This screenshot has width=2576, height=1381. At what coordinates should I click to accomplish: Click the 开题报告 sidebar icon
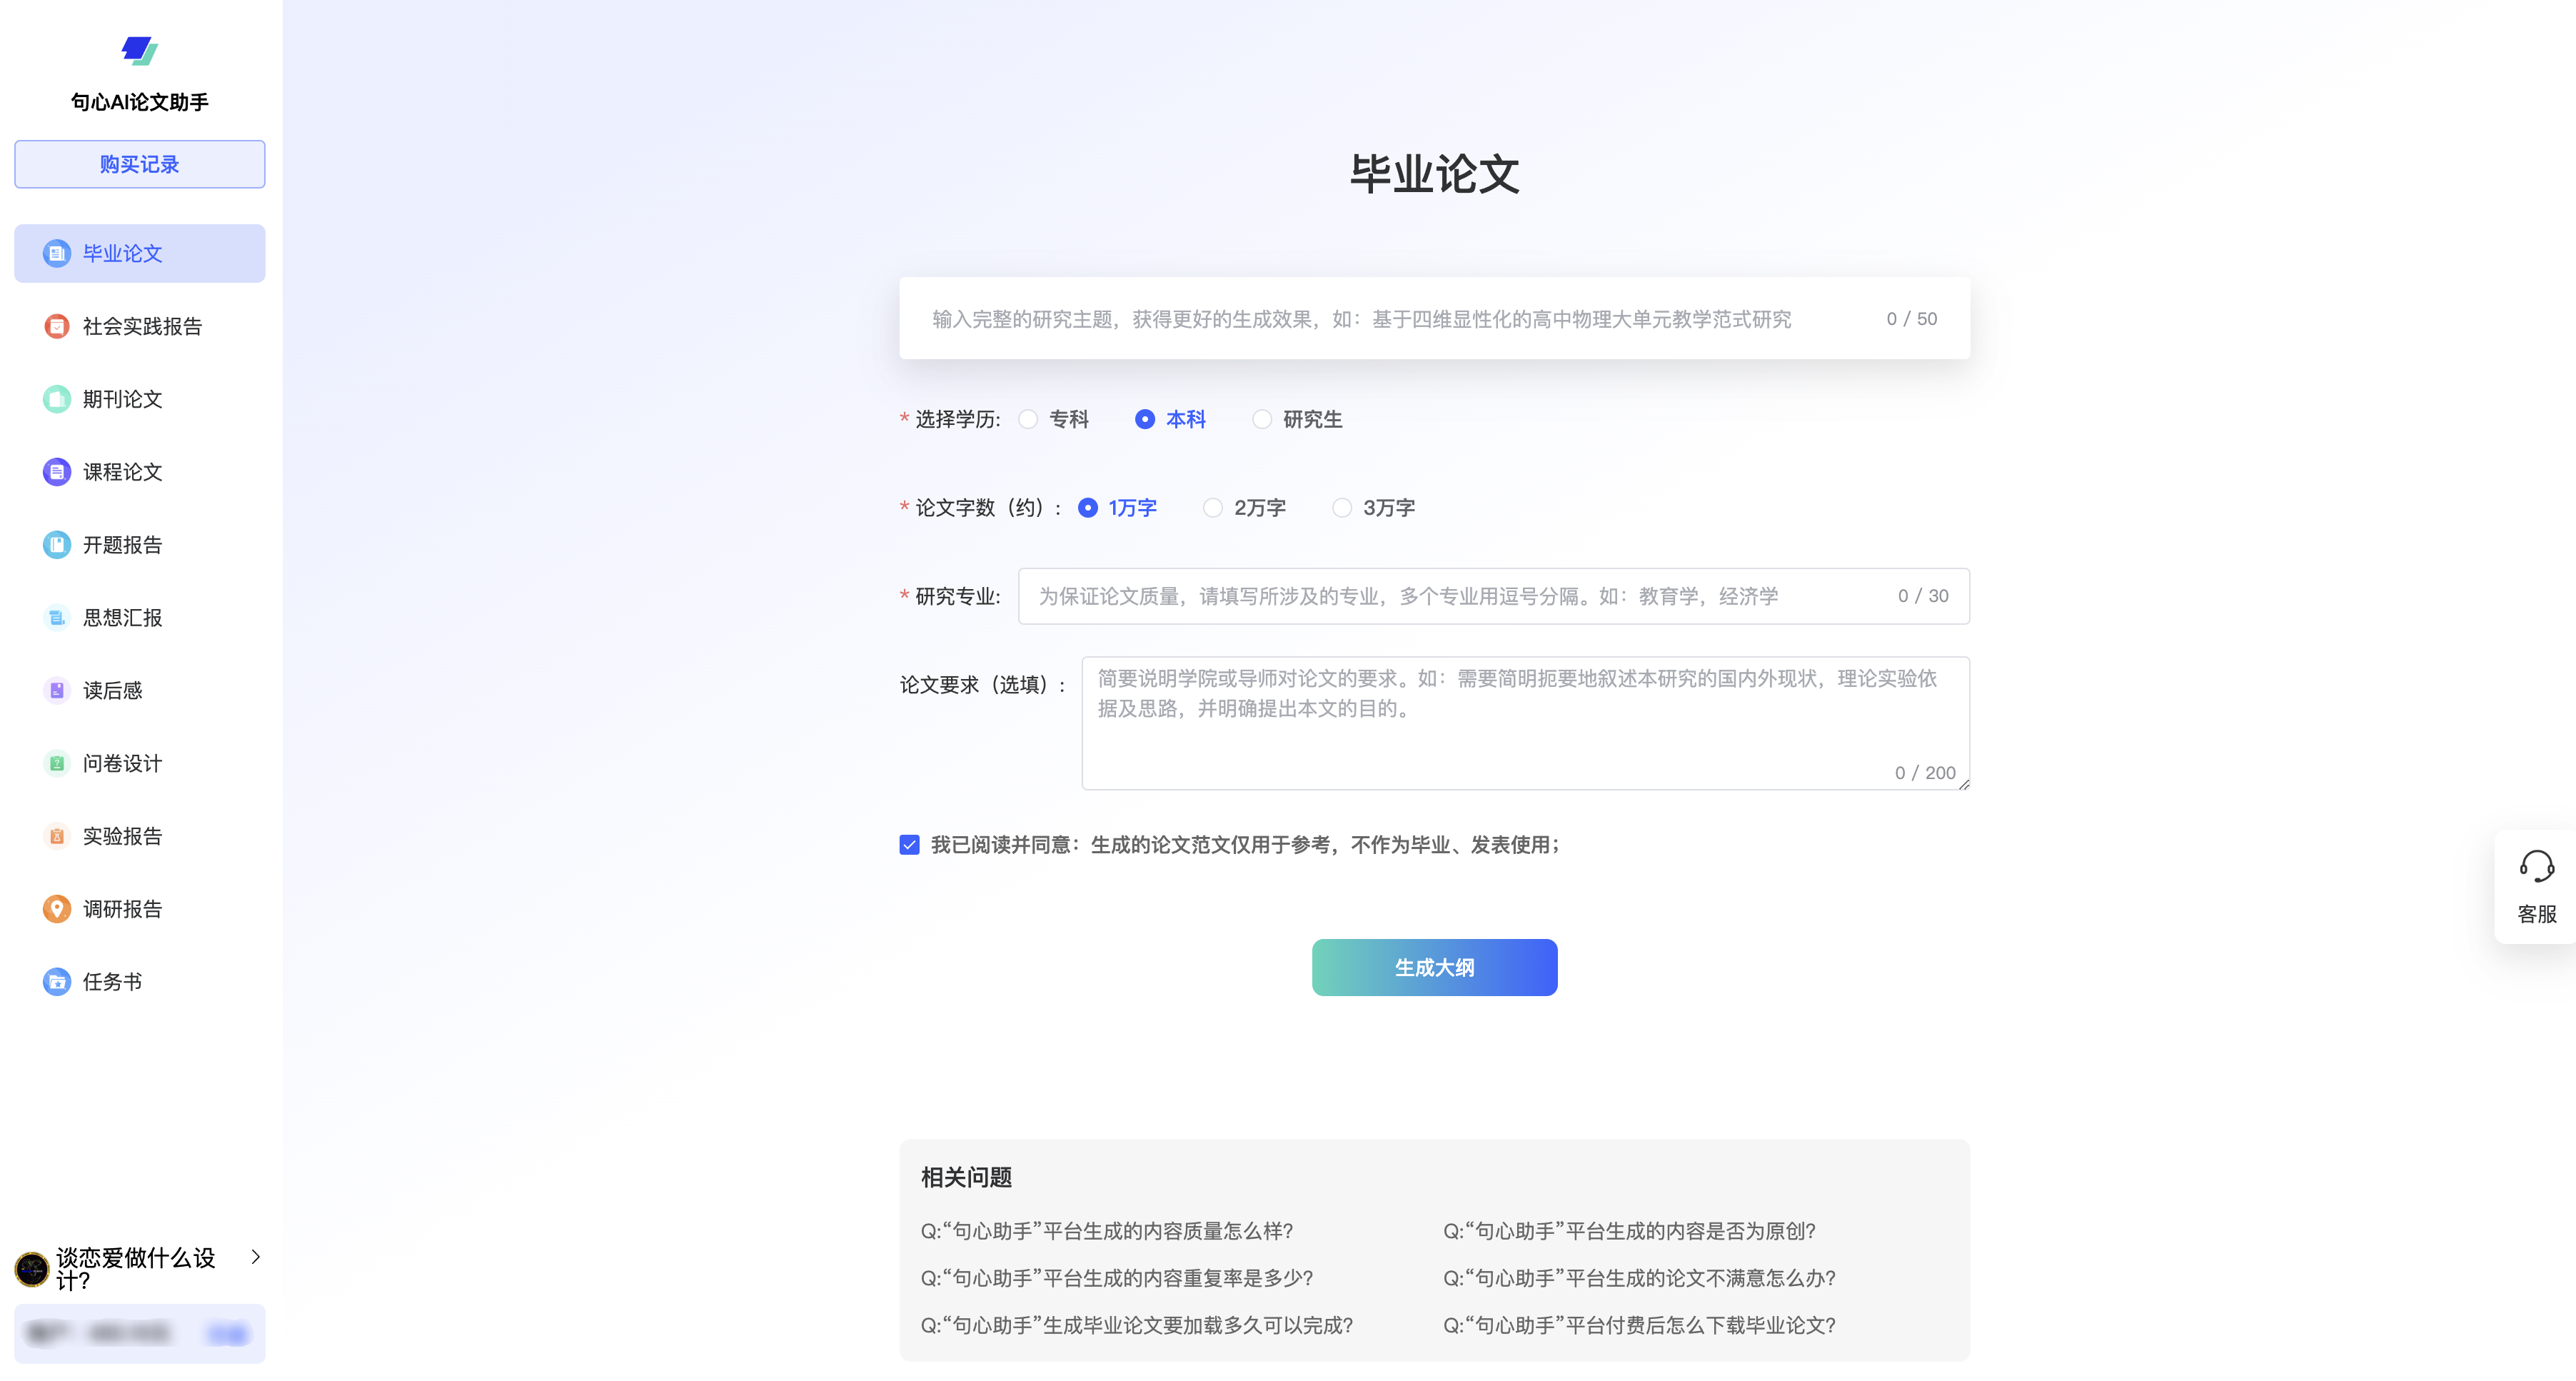[x=57, y=545]
